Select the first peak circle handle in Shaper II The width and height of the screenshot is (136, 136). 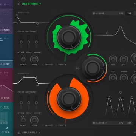pos(109,97)
